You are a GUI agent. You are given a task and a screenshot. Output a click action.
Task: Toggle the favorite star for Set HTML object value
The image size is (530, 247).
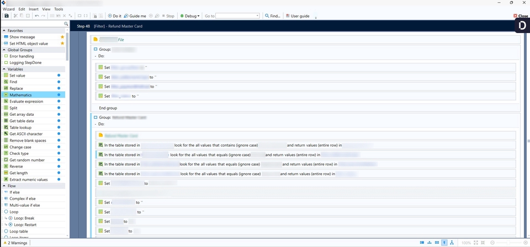[62, 44]
